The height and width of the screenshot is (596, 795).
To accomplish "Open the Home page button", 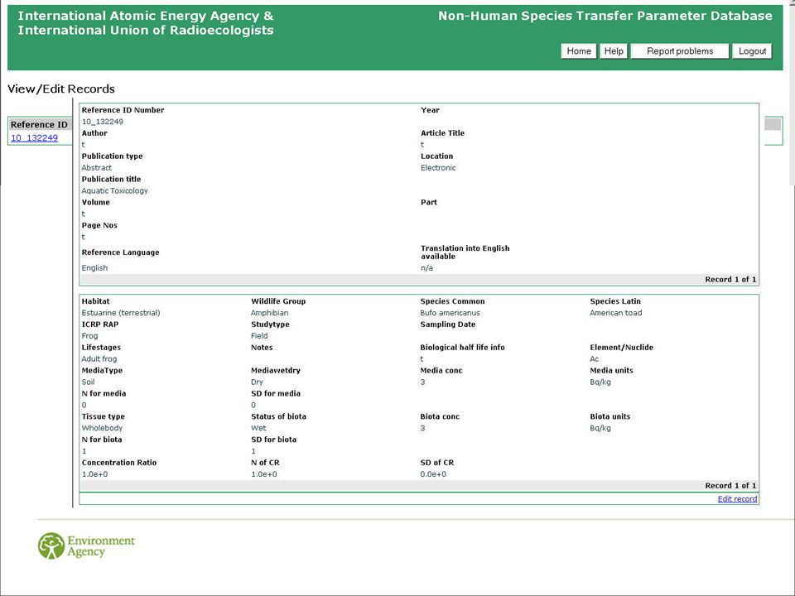I will (x=579, y=51).
